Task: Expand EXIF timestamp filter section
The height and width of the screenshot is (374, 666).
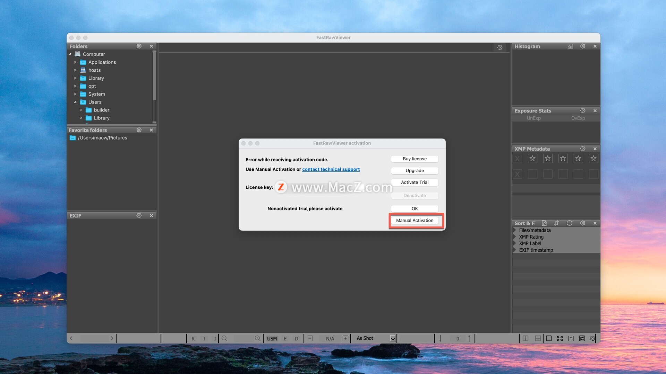Action: pos(515,250)
